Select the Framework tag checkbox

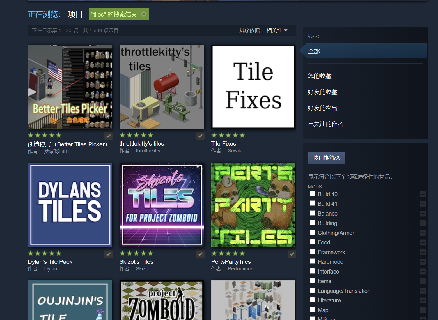pyautogui.click(x=312, y=252)
